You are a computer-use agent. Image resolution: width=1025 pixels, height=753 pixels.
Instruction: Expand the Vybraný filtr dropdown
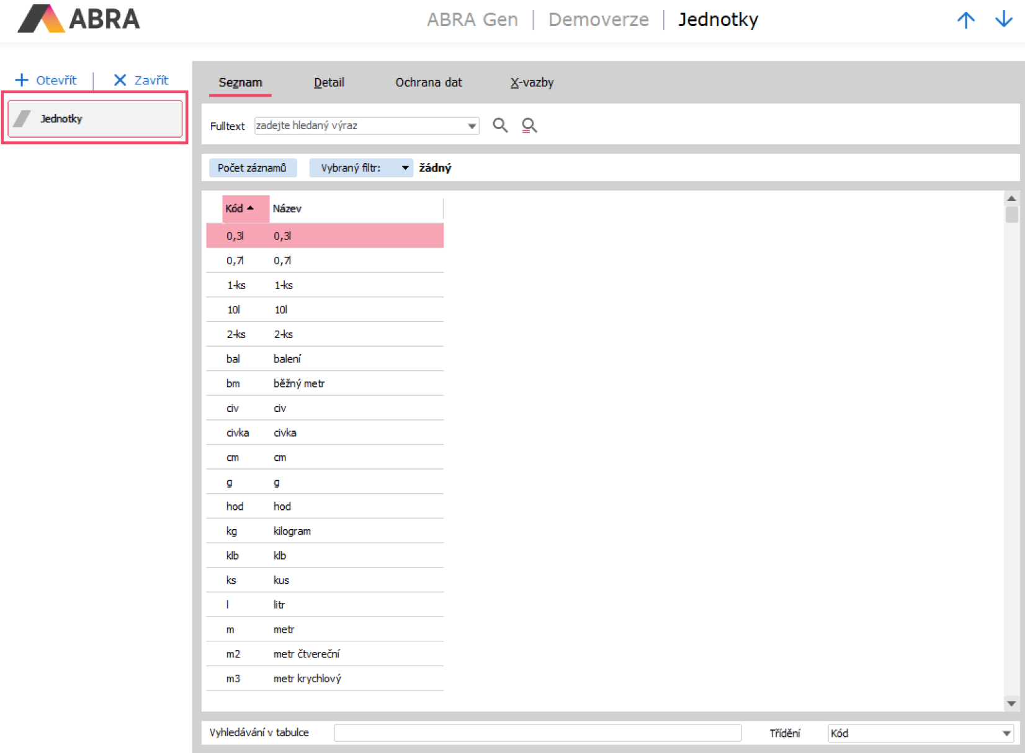pyautogui.click(x=405, y=167)
